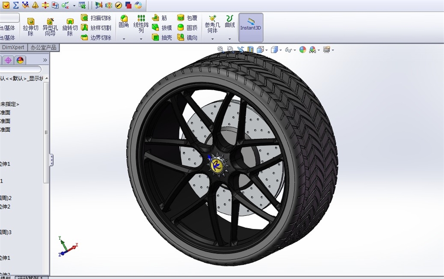Open the 异型孔向导 hole wizard
This screenshot has height=279, width=444.
click(x=50, y=27)
